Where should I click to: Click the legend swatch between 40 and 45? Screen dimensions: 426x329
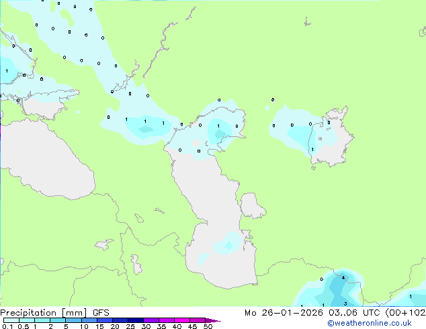(x=182, y=320)
